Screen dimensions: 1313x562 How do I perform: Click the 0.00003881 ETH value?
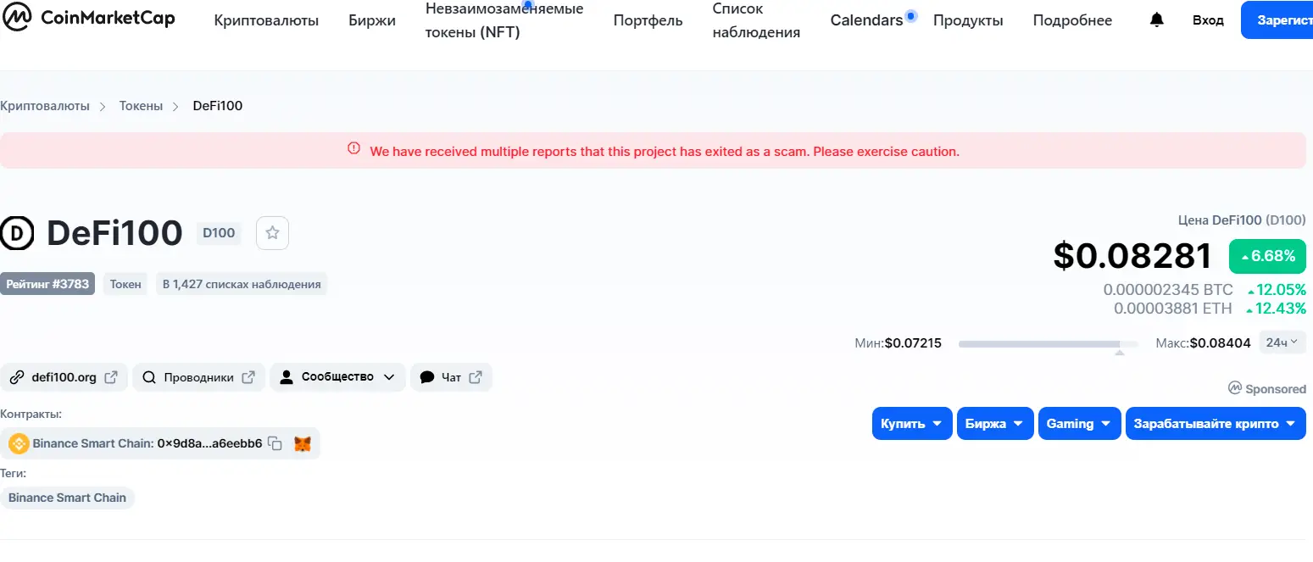[1173, 309]
